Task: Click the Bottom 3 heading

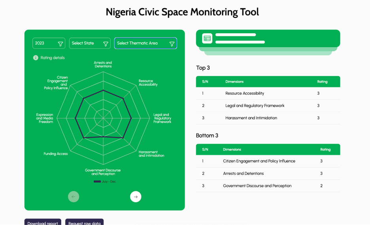Action: click(207, 135)
